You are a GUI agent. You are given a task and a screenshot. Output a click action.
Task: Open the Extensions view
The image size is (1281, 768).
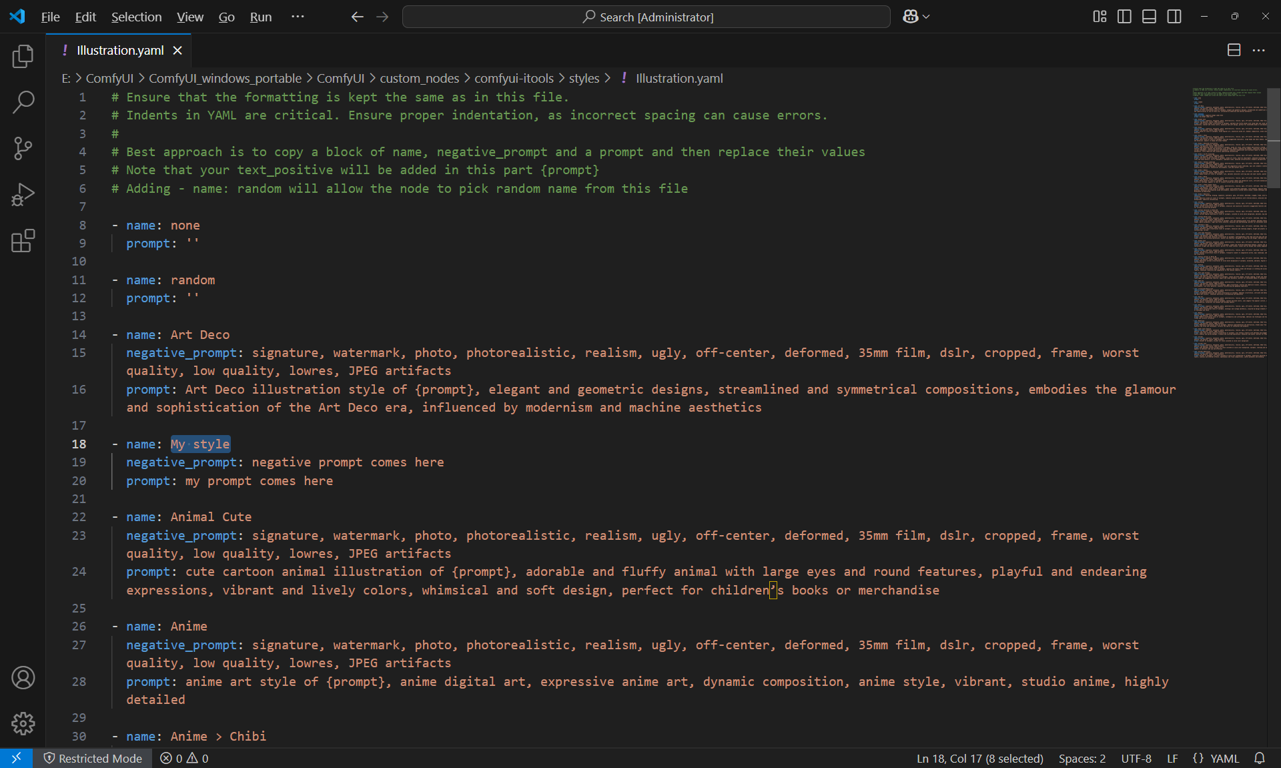point(23,241)
